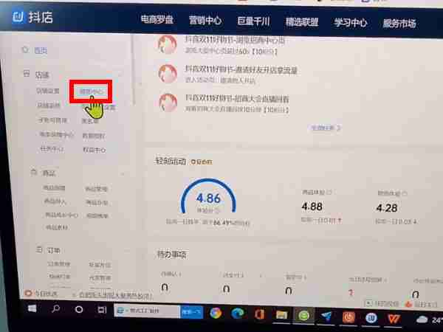This screenshot has width=443, height=332.
Task: Open WPS Office from the taskbar
Action: click(x=394, y=319)
